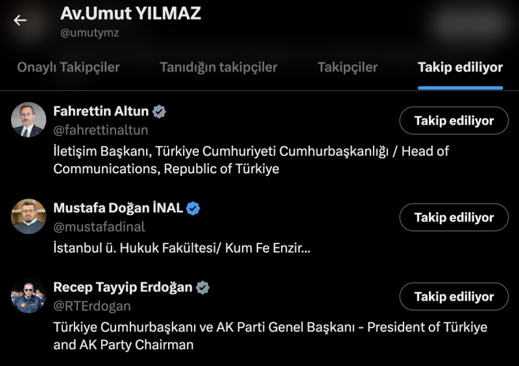Screen dimensions: 519x366
Task: Switch to the Tanıdığın takipçiler tab
Action: (219, 67)
